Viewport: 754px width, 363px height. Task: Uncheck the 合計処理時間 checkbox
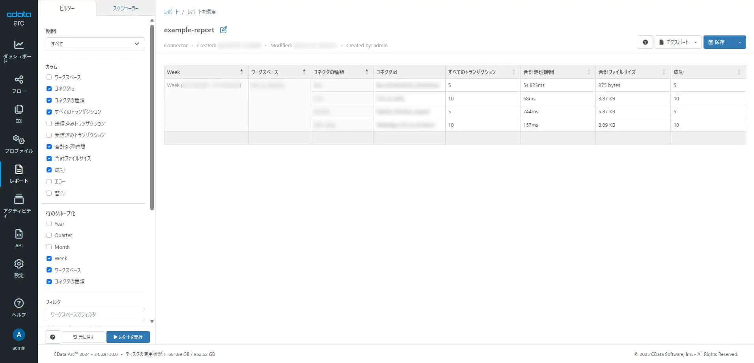coord(49,147)
